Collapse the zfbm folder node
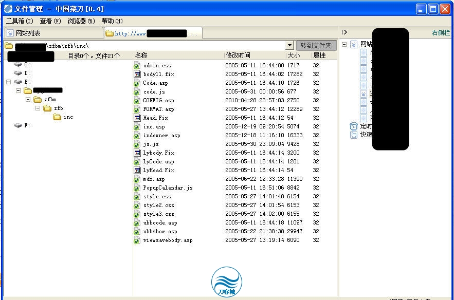This screenshot has height=300, width=454. point(28,100)
